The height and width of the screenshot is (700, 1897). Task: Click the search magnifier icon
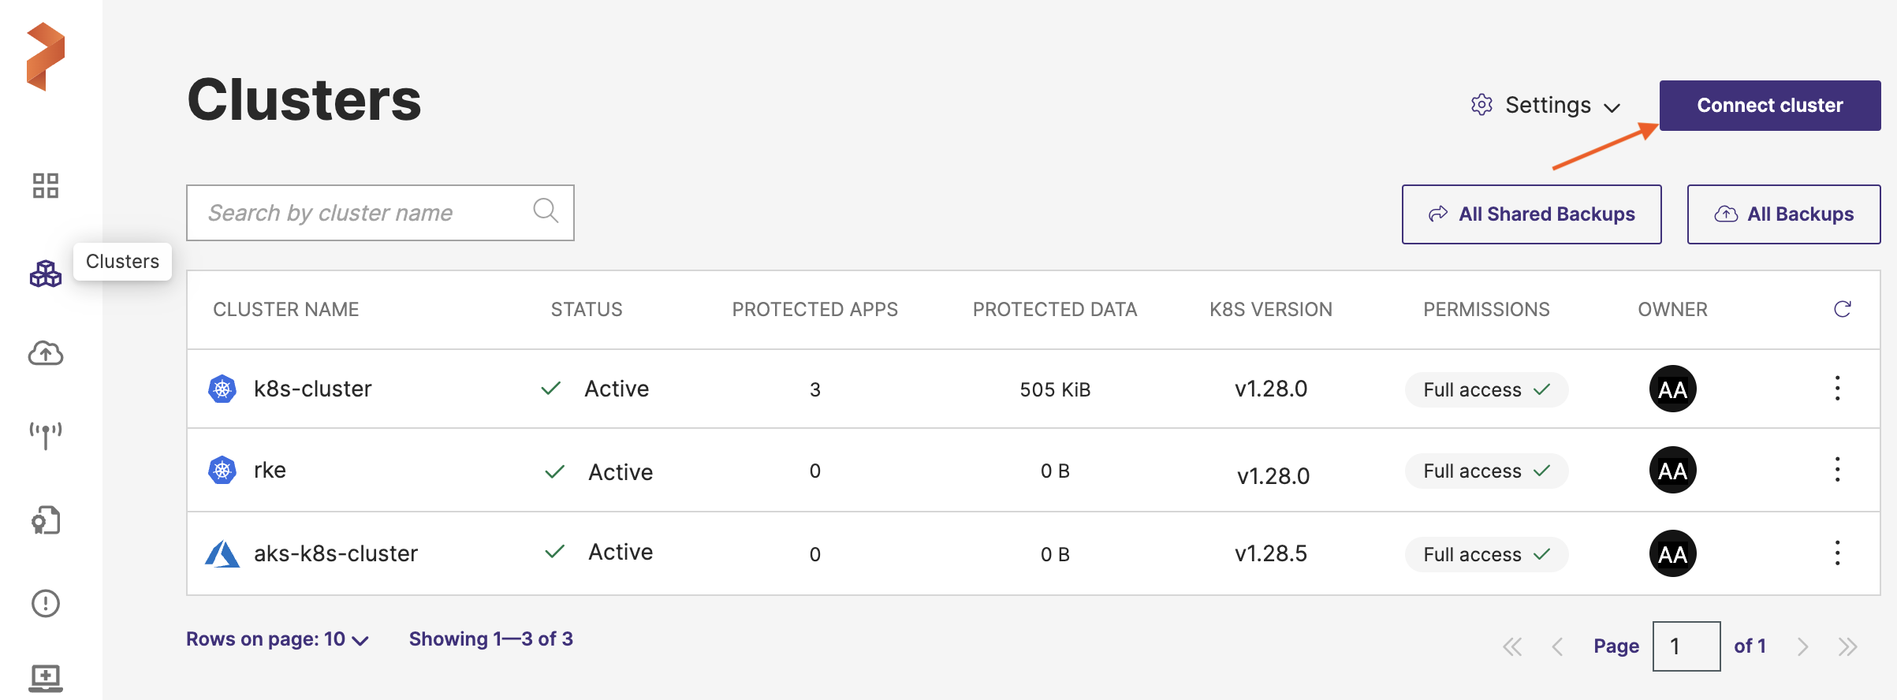coord(546,210)
